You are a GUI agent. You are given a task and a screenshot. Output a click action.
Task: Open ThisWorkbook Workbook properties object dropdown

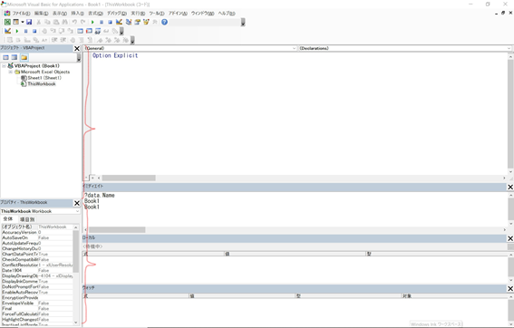click(77, 211)
